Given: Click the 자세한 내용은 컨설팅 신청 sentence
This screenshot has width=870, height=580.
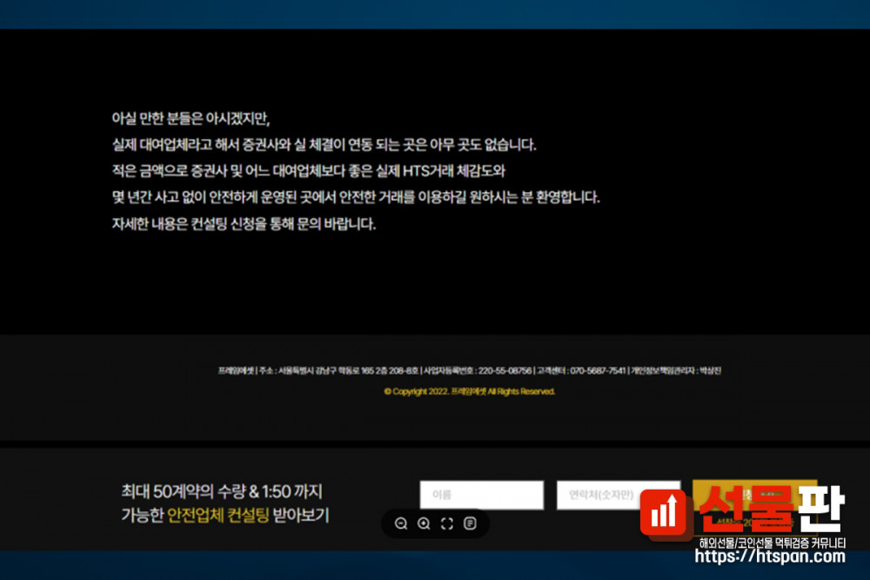Looking at the screenshot, I should point(244,223).
